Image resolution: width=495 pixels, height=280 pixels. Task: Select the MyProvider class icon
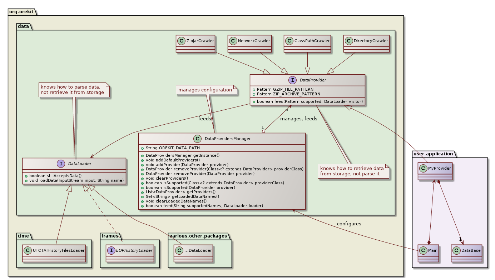click(x=424, y=168)
